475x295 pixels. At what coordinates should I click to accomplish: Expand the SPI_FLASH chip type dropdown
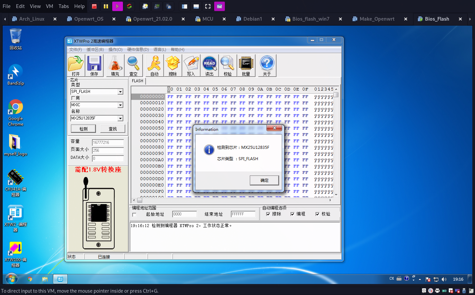[120, 92]
